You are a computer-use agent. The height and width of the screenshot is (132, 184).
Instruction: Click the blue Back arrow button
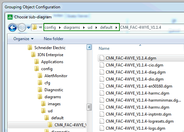point(12,27)
